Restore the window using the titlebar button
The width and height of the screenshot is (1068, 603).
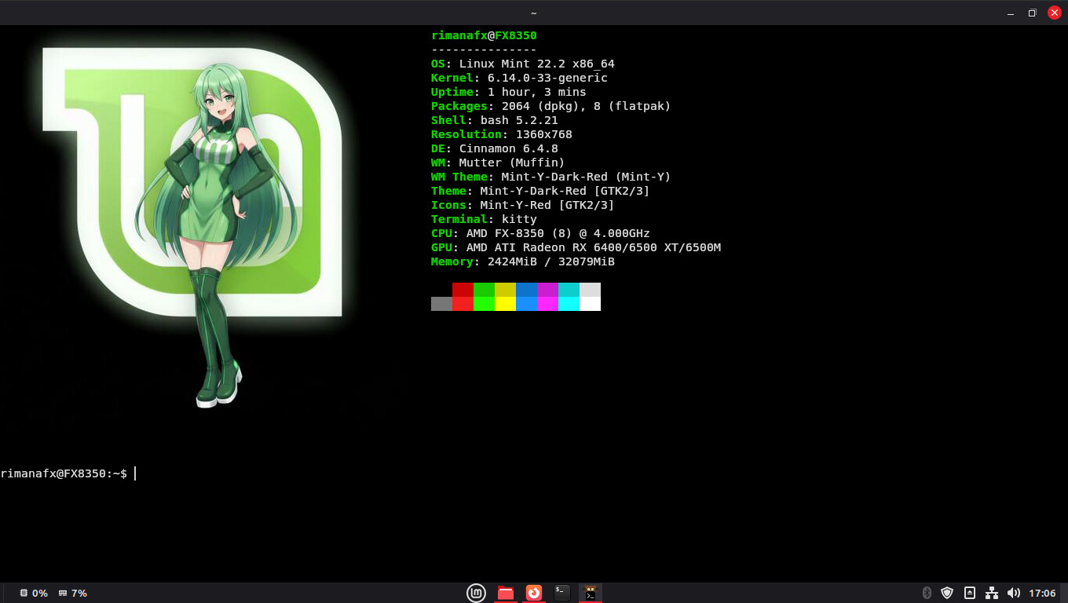tap(1032, 13)
